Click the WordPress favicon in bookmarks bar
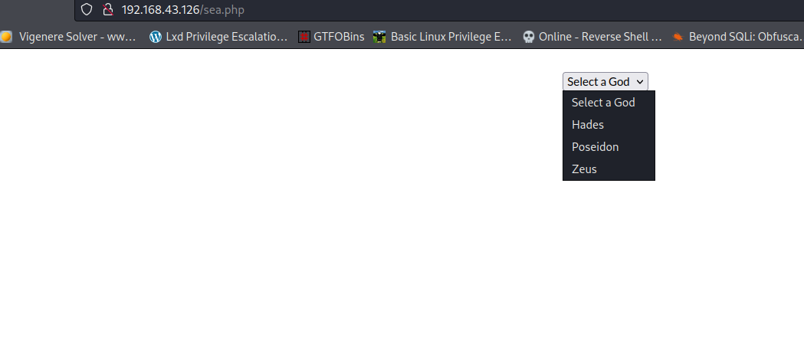 pos(156,36)
